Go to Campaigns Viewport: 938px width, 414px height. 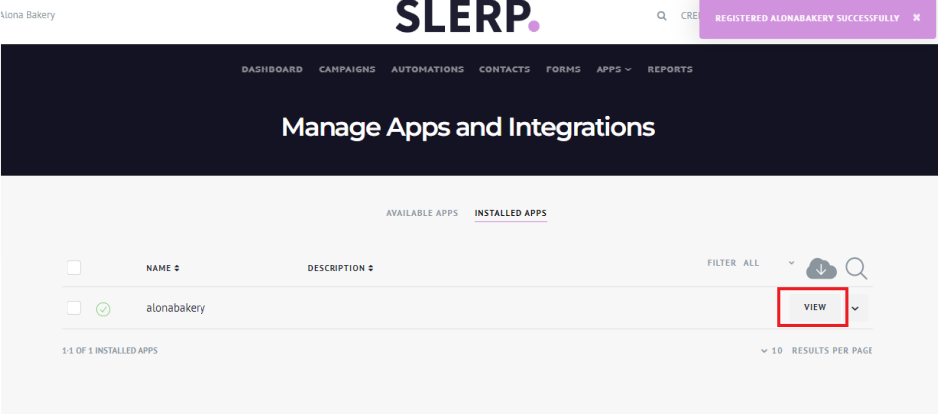(347, 69)
